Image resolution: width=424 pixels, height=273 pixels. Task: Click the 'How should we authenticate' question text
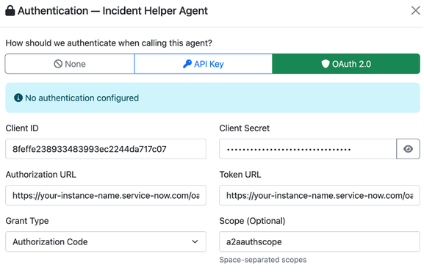pyautogui.click(x=109, y=43)
